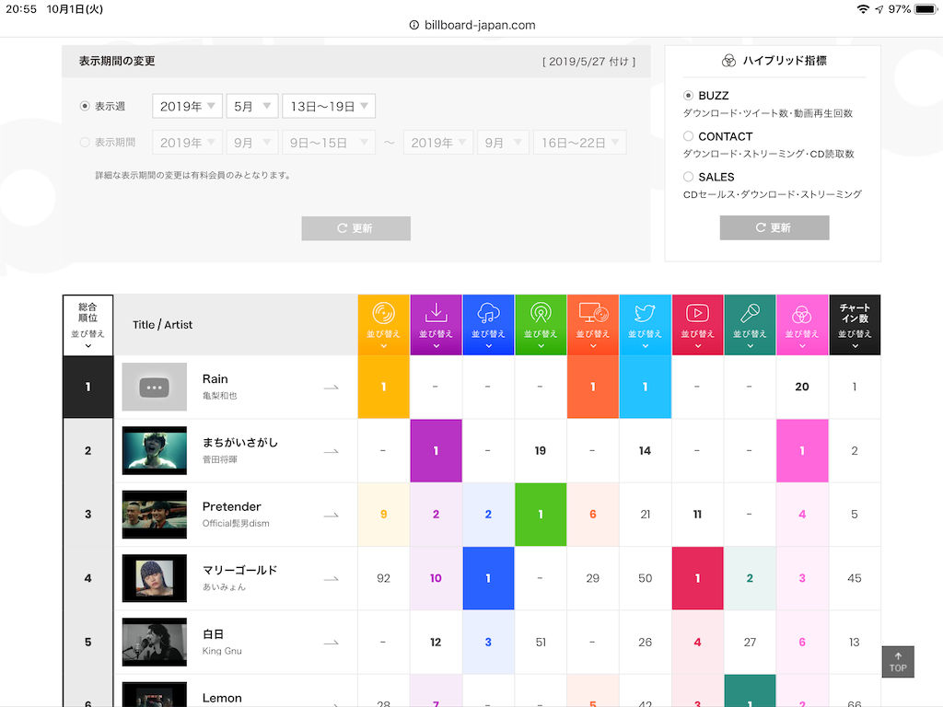Sort by 総合順位 overall rank column
This screenshot has height=707, width=943.
pos(87,325)
